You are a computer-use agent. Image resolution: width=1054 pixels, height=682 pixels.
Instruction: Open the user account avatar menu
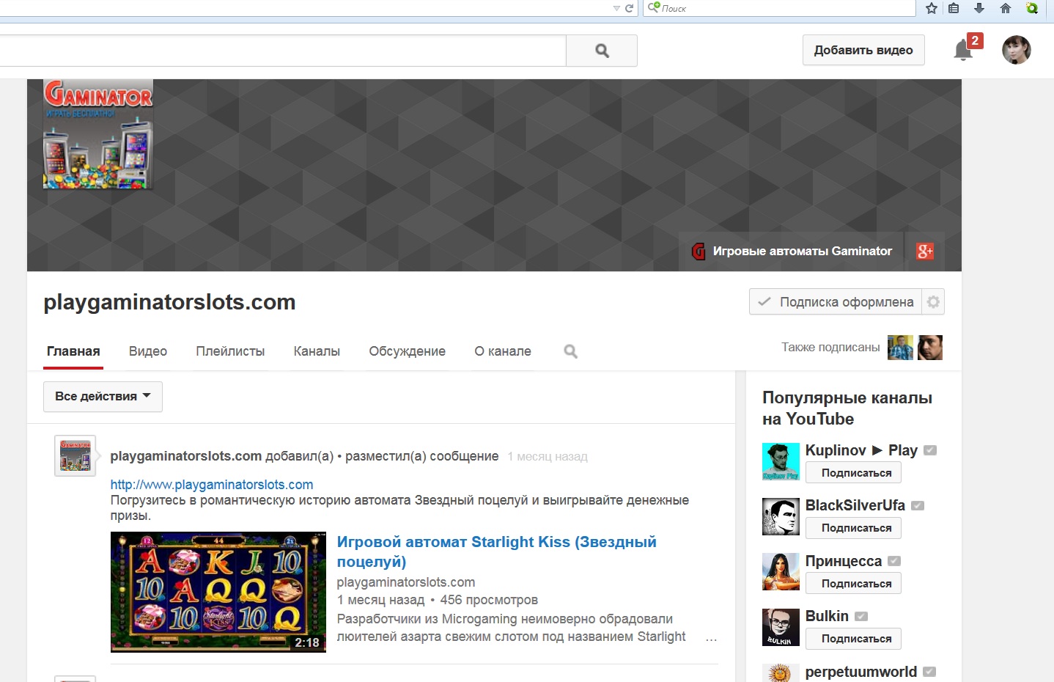click(x=1017, y=50)
